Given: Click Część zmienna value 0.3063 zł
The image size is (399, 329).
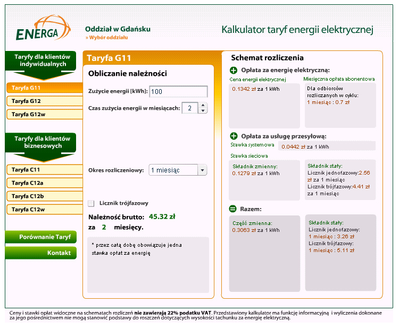Looking at the screenshot, I should coord(244,230).
